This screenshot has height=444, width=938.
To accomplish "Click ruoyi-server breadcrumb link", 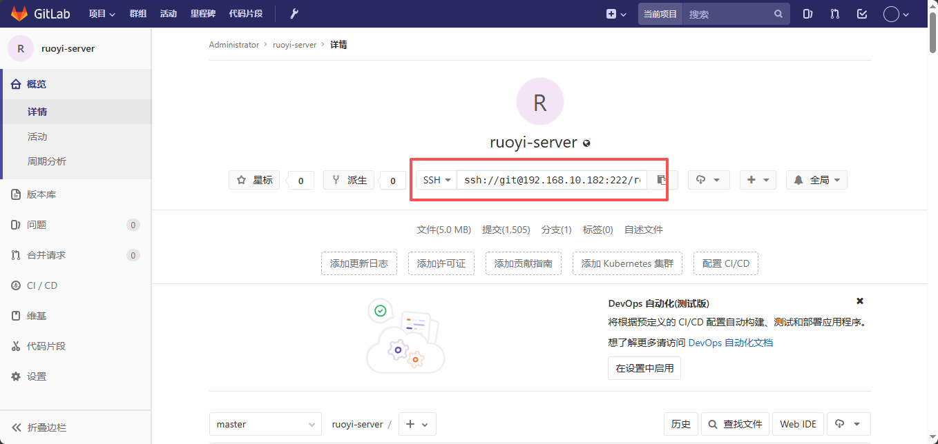I will [294, 45].
